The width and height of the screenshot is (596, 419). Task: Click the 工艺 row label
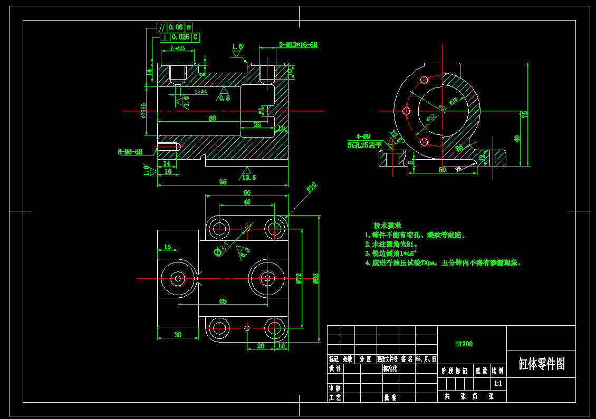[x=335, y=397]
